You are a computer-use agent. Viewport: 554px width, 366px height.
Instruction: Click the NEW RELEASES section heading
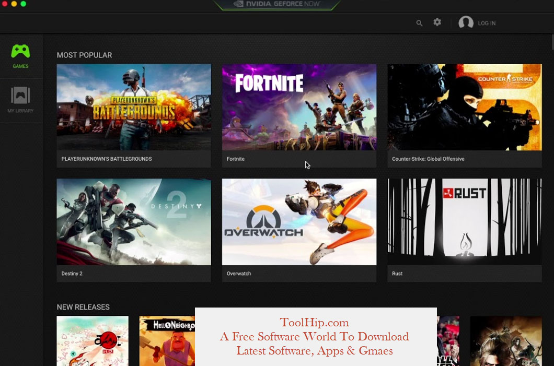point(83,307)
